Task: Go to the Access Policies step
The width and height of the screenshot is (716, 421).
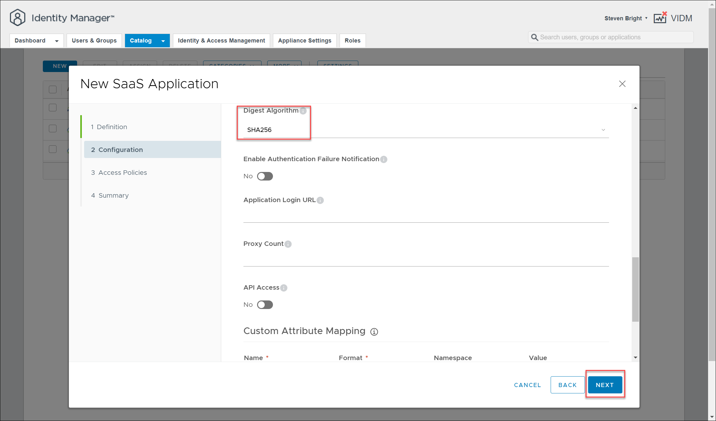Action: pos(123,173)
